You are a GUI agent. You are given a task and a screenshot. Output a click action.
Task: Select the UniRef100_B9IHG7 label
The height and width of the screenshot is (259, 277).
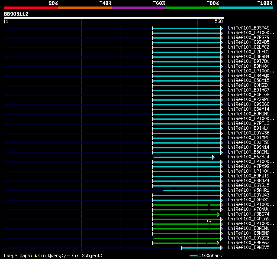click(248, 90)
